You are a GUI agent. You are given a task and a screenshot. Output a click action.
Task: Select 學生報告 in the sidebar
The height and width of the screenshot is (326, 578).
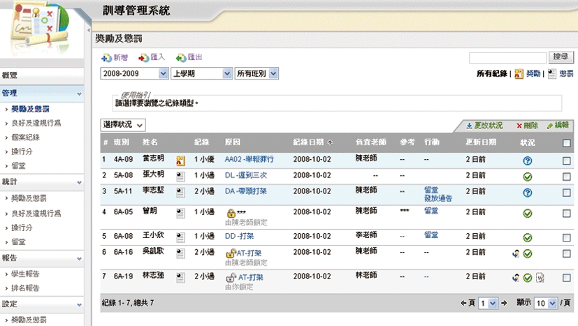coord(25,274)
